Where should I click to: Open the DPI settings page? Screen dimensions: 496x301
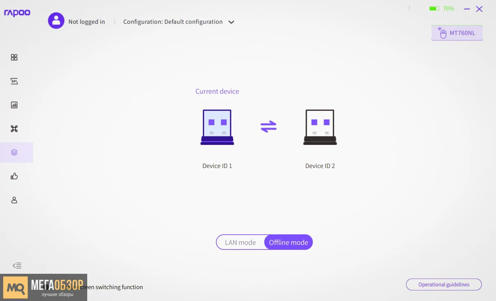click(x=14, y=81)
